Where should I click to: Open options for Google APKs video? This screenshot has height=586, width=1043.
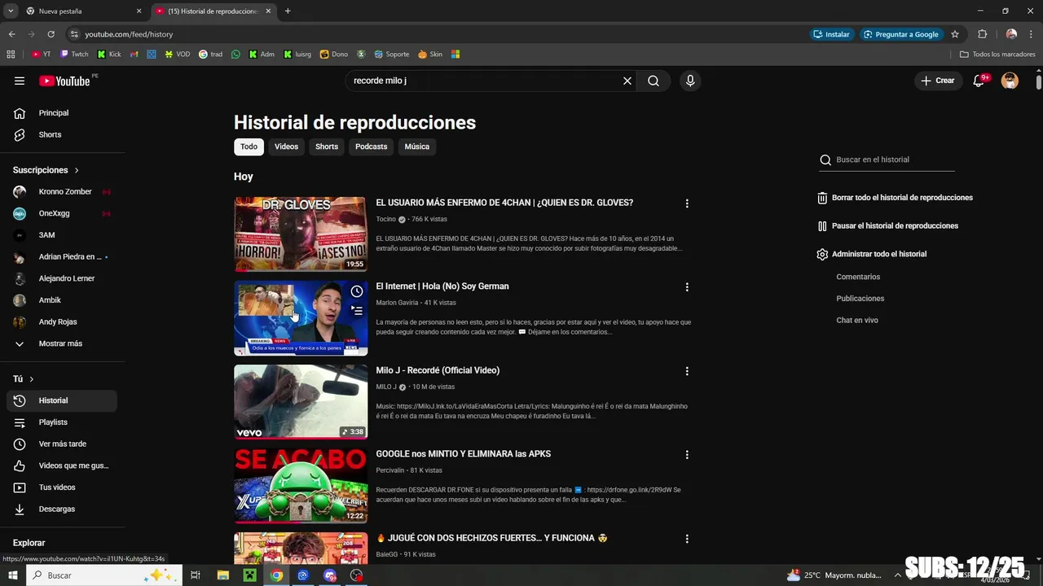coord(687,455)
